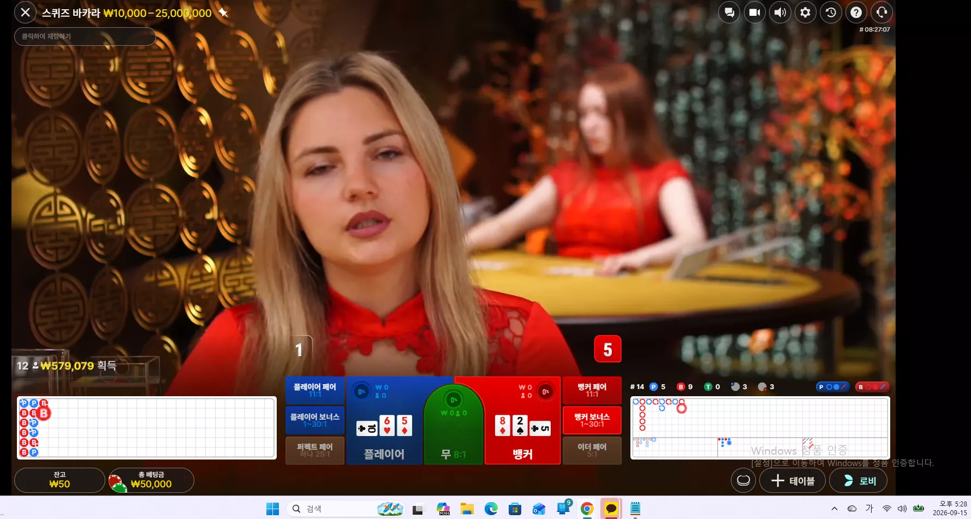
Task: Toggle the video camera icon
Action: click(755, 12)
